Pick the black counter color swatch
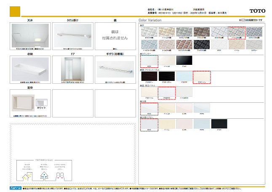 184,61
